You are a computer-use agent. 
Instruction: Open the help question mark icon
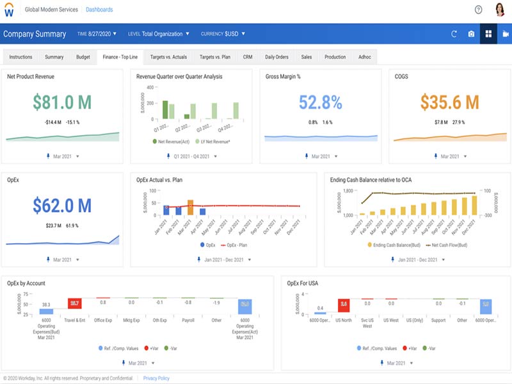coord(477,9)
